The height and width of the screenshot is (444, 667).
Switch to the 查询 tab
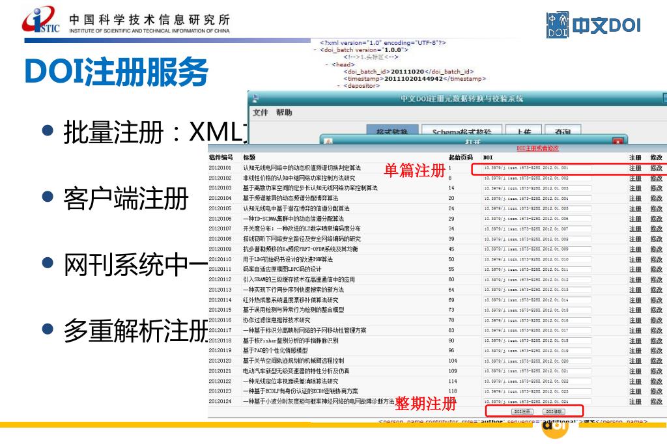click(x=562, y=131)
